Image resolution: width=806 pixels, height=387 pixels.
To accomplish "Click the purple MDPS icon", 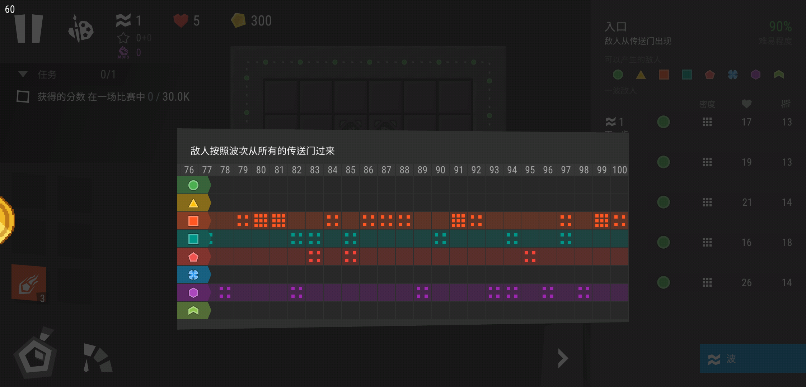I will pyautogui.click(x=123, y=52).
